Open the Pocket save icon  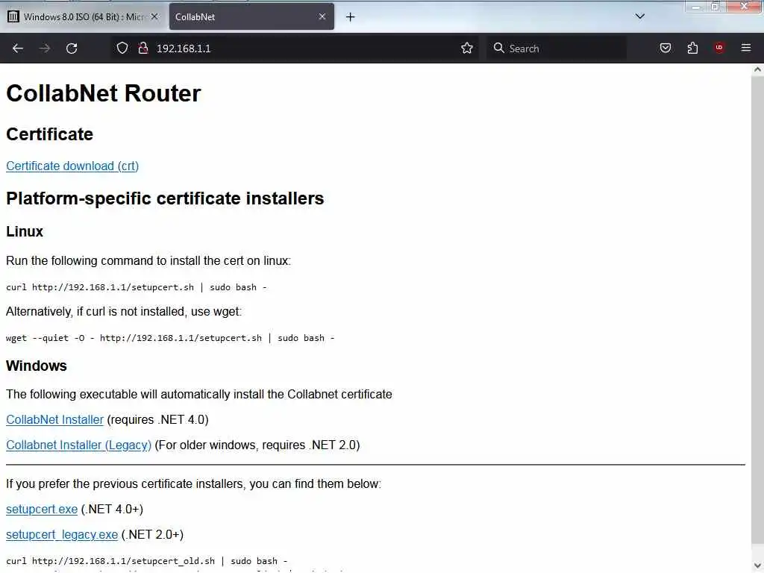click(x=666, y=48)
